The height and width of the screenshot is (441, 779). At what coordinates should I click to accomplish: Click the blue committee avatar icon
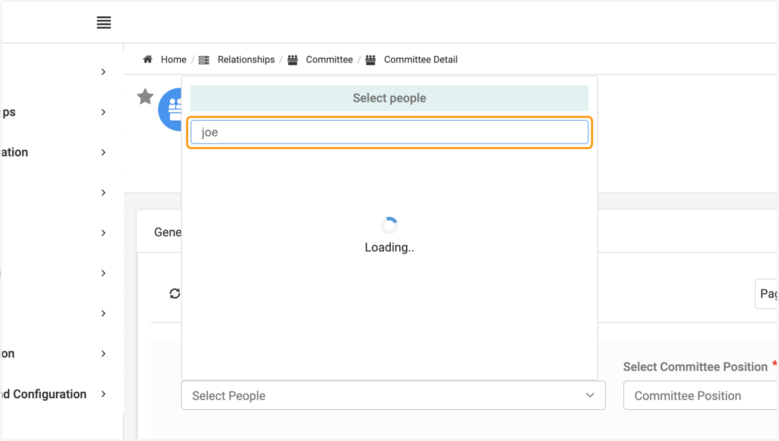(x=170, y=109)
